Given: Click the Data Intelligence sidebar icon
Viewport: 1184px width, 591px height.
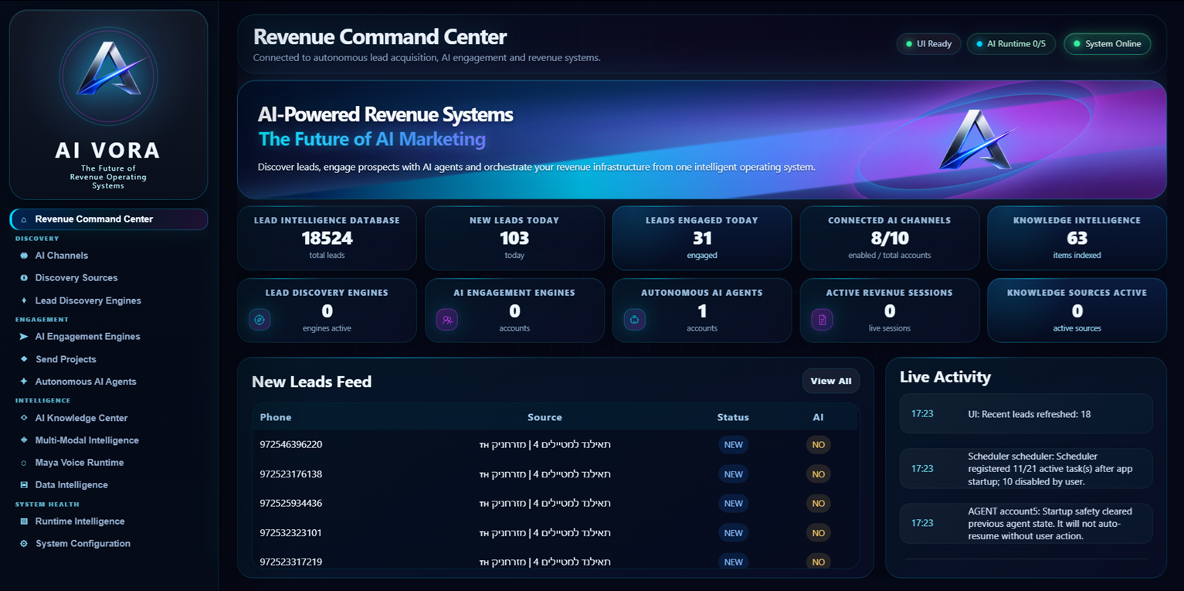Looking at the screenshot, I should (24, 485).
